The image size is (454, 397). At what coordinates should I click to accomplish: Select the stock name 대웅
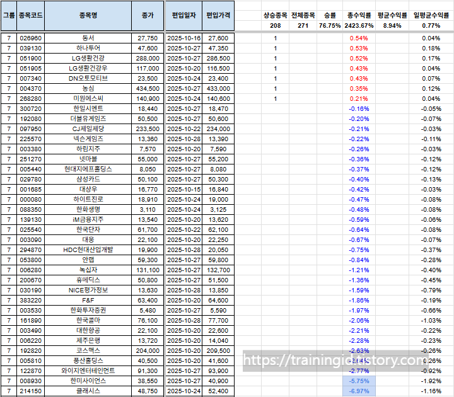point(88,240)
